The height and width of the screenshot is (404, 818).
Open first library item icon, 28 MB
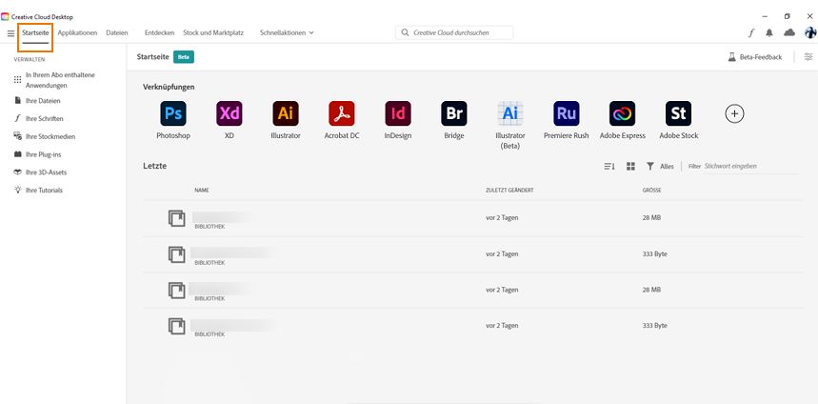(177, 218)
